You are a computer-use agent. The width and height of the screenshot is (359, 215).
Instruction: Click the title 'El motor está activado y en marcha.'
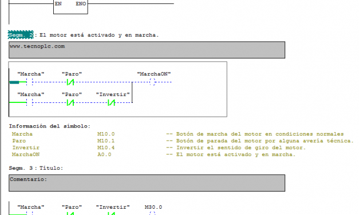(99, 35)
